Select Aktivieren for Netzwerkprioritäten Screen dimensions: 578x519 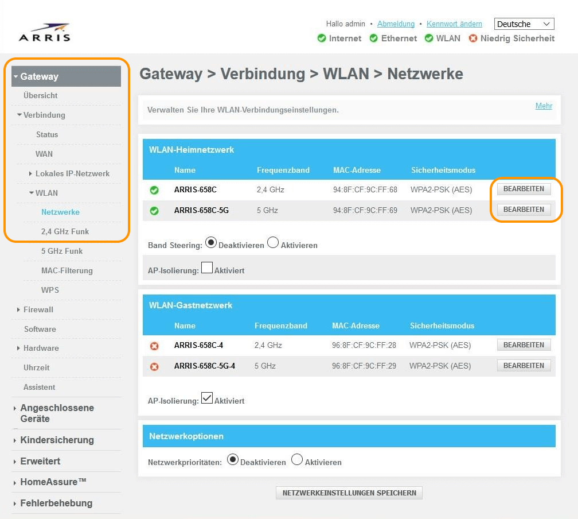click(x=297, y=460)
